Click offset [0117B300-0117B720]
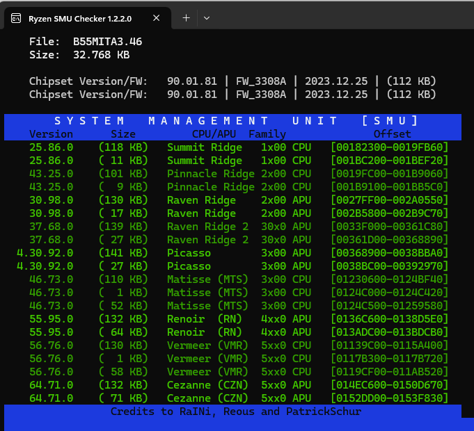474x431 pixels. [x=389, y=359]
